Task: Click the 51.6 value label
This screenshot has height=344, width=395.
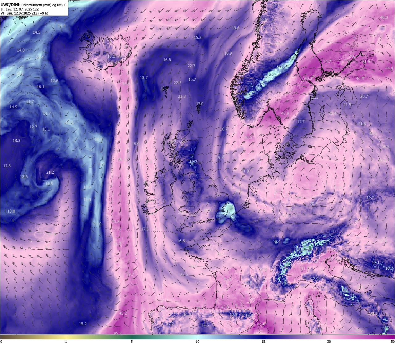Action: coord(366,61)
